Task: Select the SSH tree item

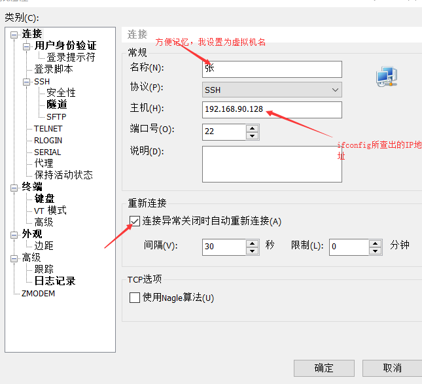Action: pos(42,82)
